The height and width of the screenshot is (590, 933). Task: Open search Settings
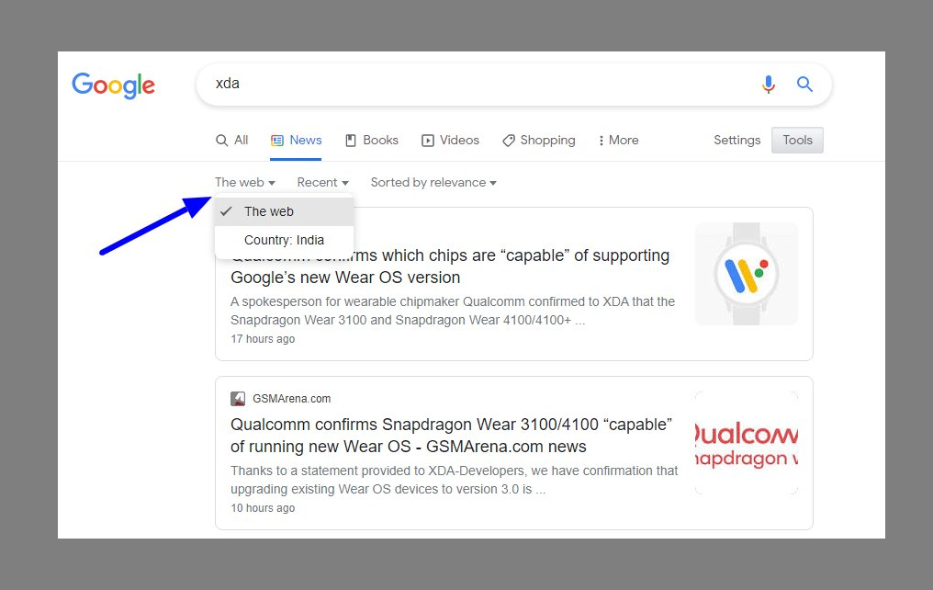736,140
